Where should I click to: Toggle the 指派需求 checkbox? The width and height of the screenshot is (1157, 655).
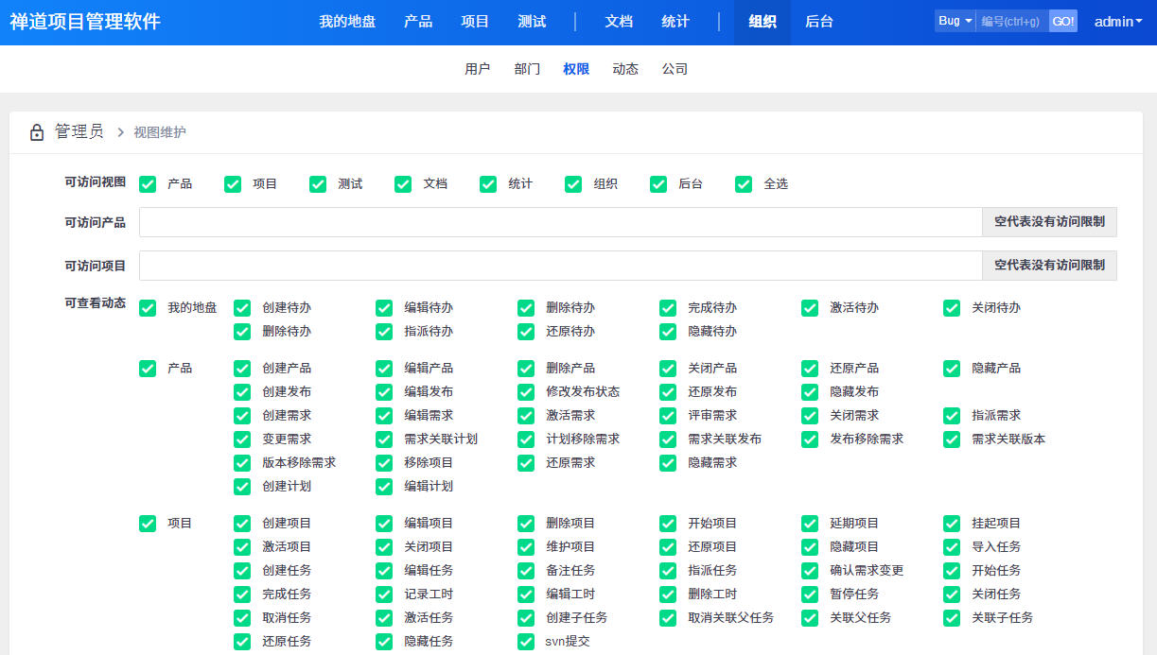tap(952, 416)
